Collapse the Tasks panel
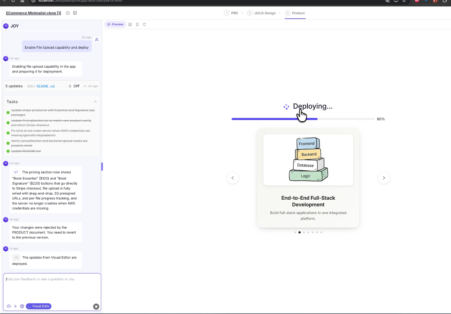The width and height of the screenshot is (451, 314). click(x=96, y=101)
